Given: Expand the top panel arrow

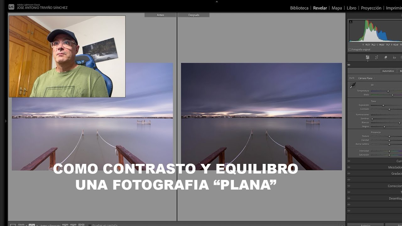Looking at the screenshot, I should coord(217,2).
